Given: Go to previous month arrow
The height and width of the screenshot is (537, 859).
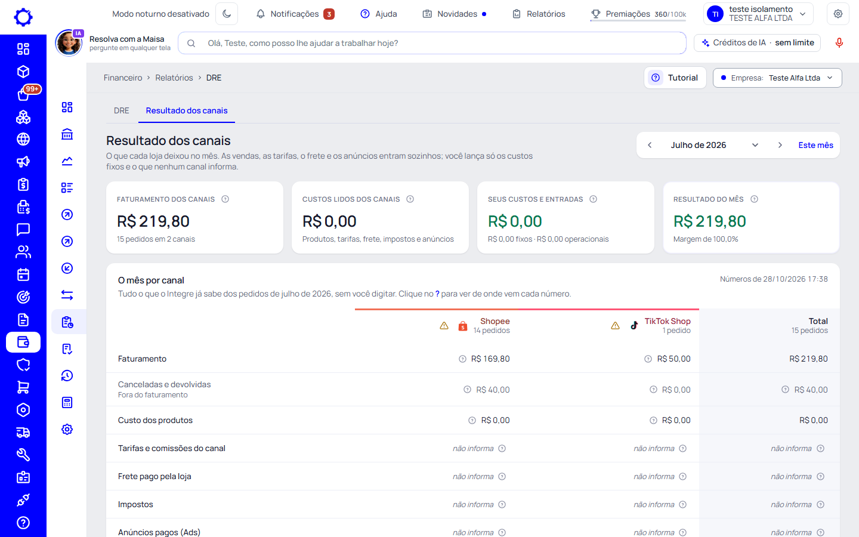Looking at the screenshot, I should pyautogui.click(x=650, y=145).
